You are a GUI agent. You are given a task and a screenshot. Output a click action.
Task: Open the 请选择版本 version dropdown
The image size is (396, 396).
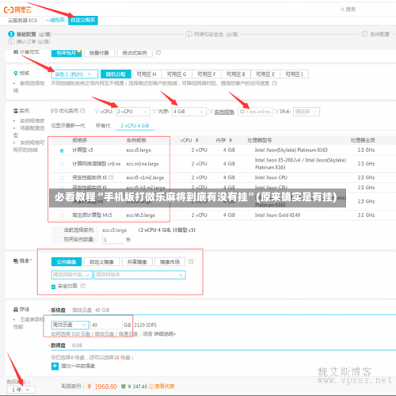coord(139,275)
